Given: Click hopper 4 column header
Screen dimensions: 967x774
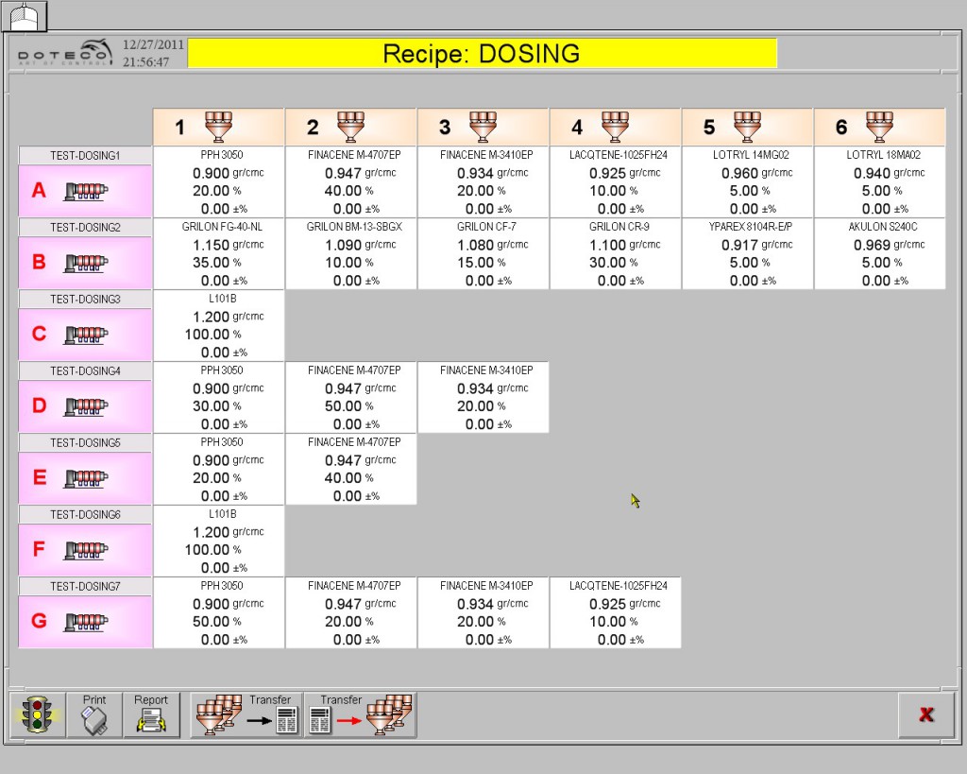Looking at the screenshot, I should [x=615, y=127].
